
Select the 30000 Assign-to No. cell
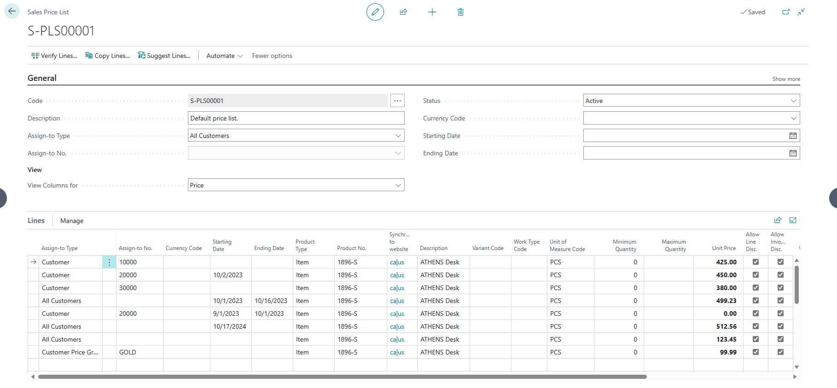(139, 288)
